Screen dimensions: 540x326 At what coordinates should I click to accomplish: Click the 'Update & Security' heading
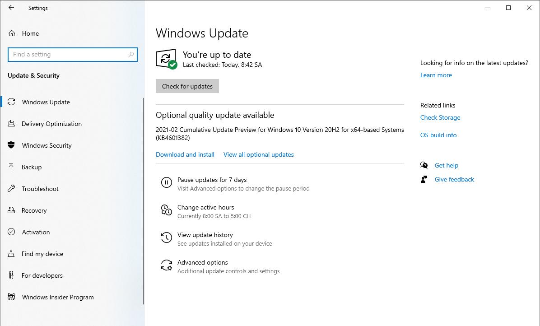coord(33,75)
